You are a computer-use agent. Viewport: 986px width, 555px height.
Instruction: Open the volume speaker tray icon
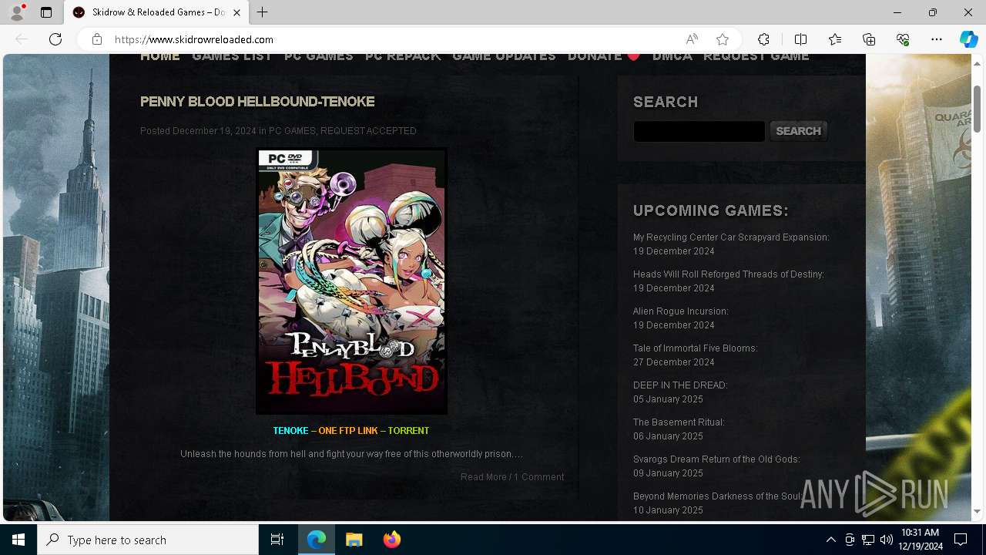(x=886, y=540)
